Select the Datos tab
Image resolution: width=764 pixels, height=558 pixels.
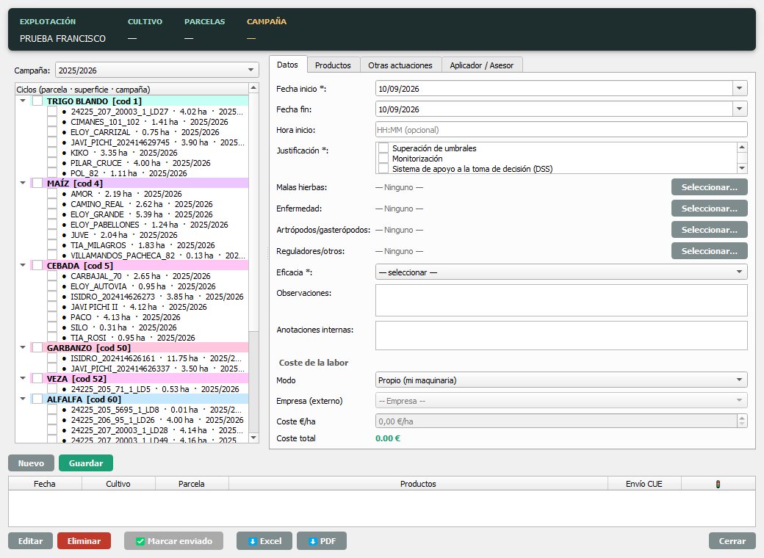(x=287, y=65)
